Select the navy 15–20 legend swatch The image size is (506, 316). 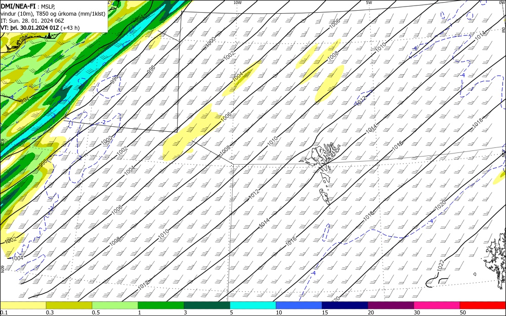click(x=345, y=305)
